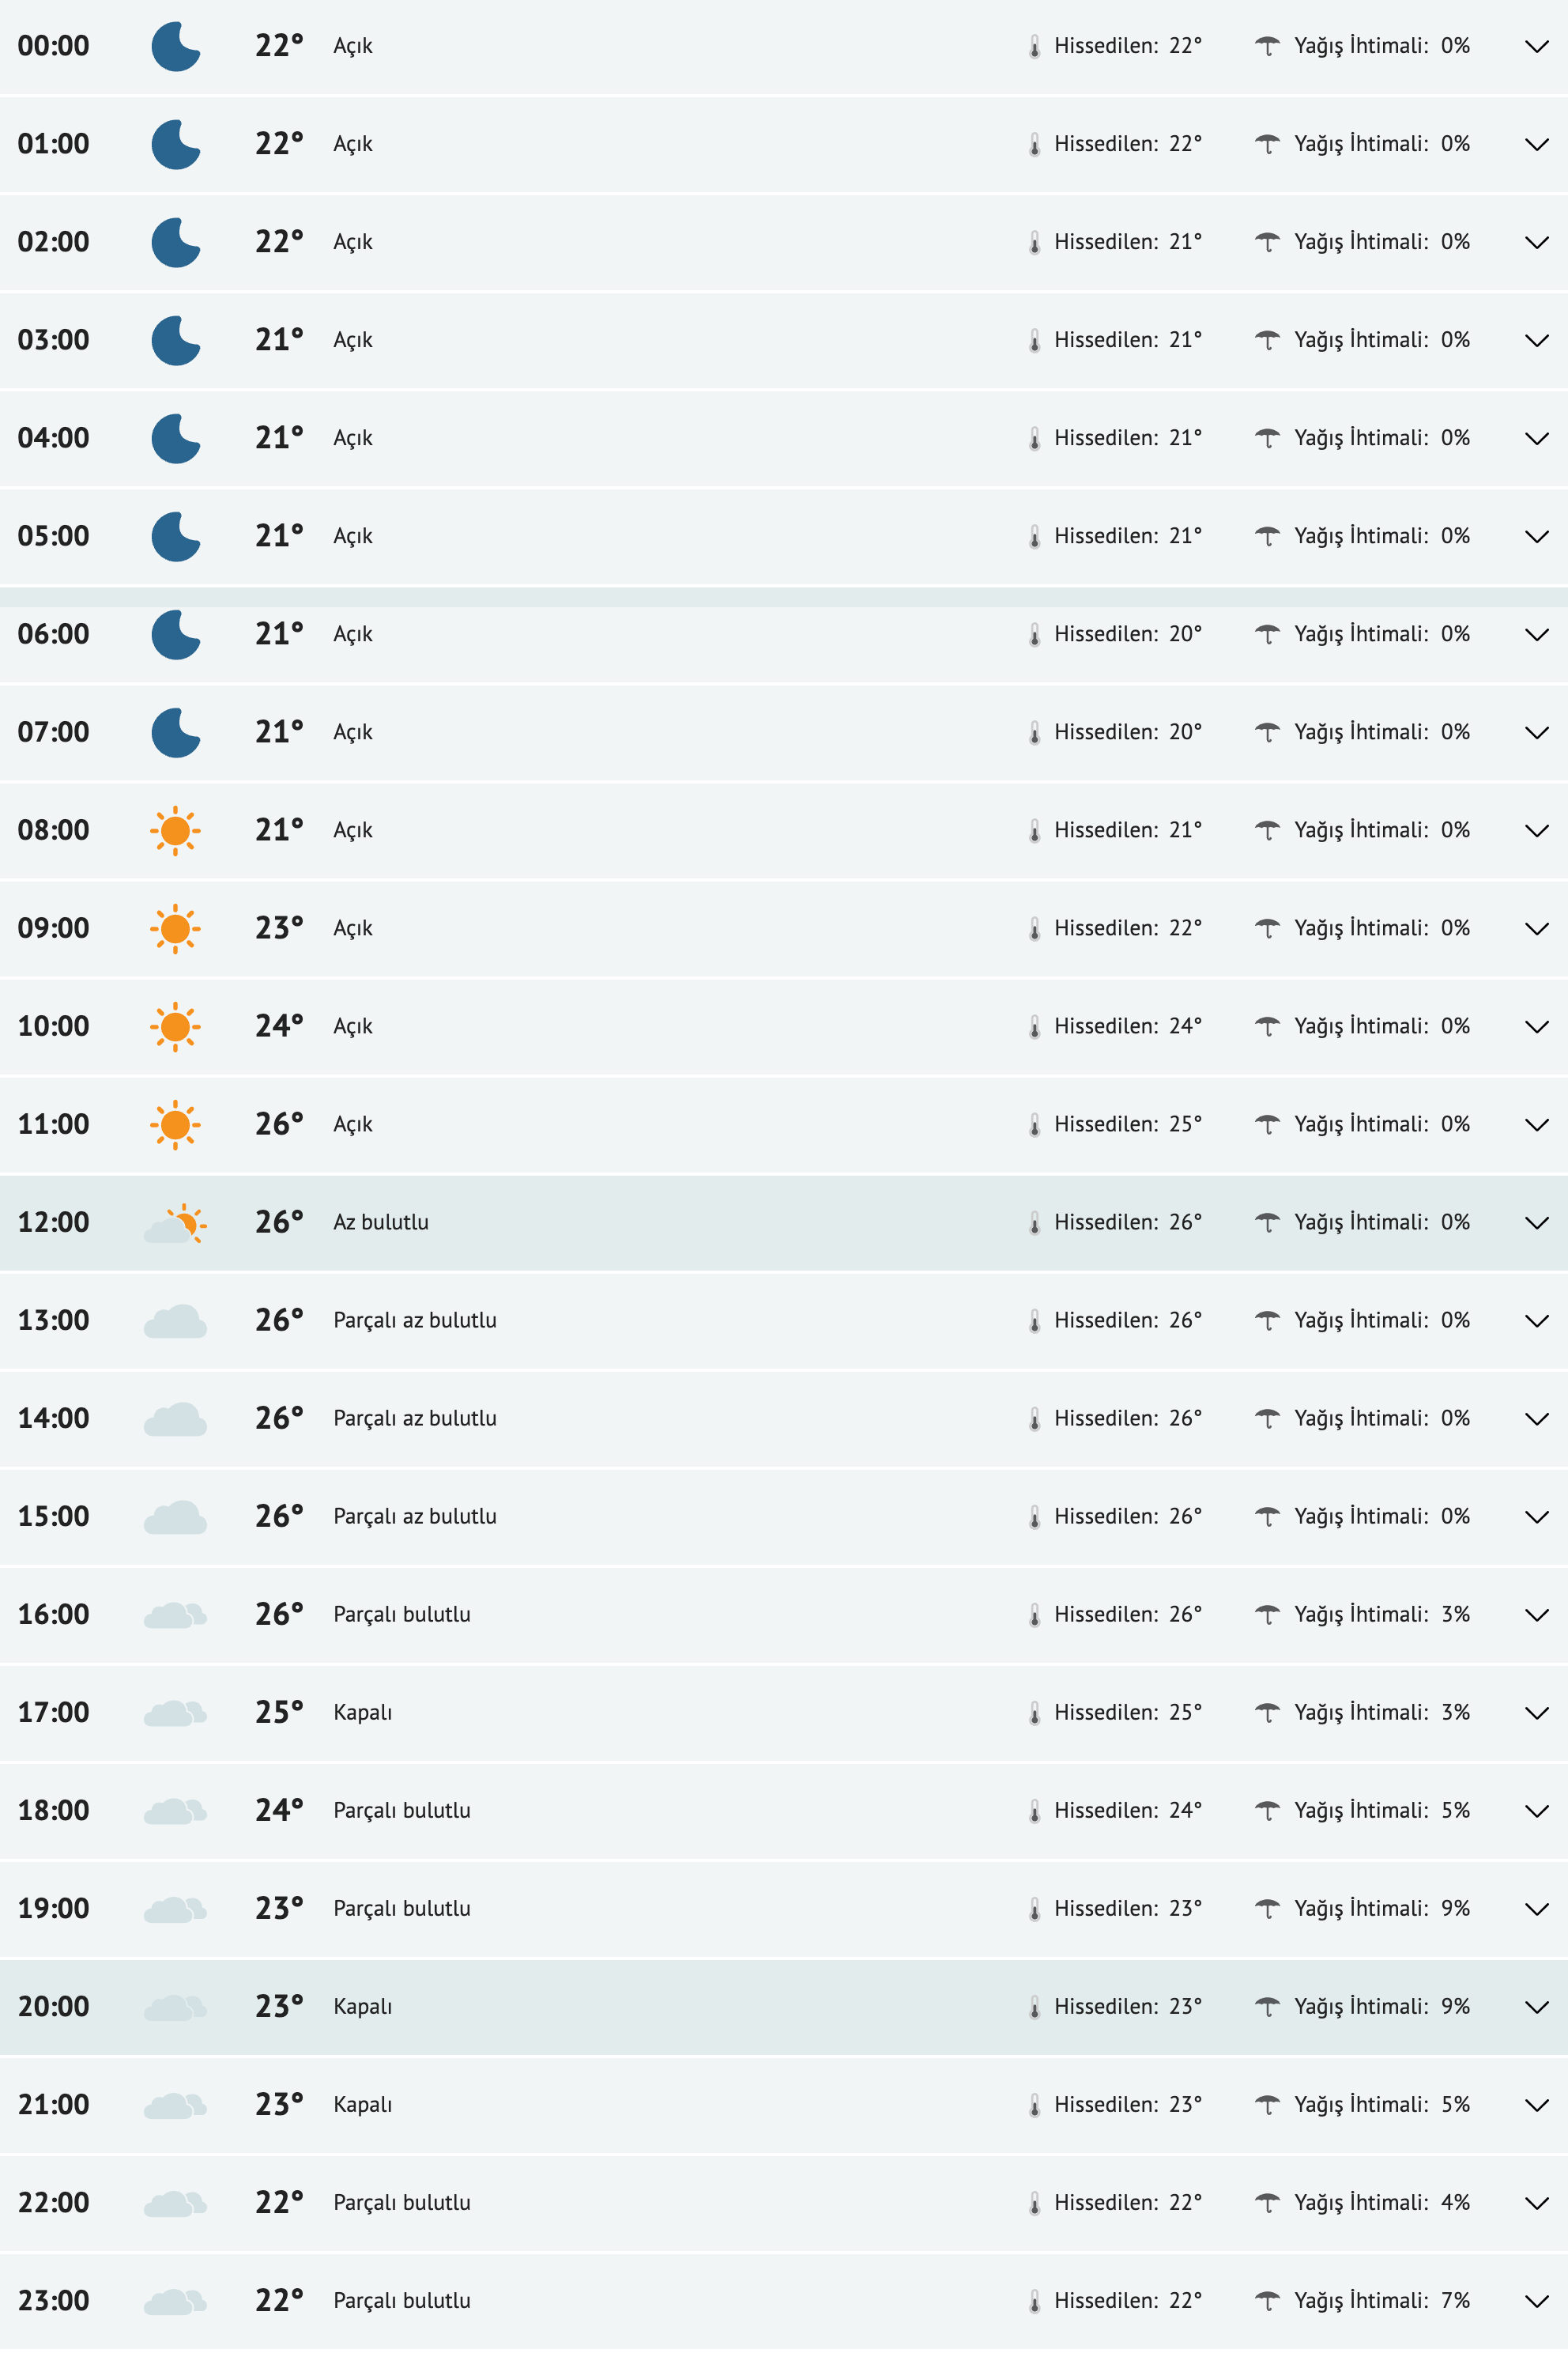This screenshot has height=2353, width=1568.
Task: Click the sun icon at 08:00
Action: click(175, 830)
